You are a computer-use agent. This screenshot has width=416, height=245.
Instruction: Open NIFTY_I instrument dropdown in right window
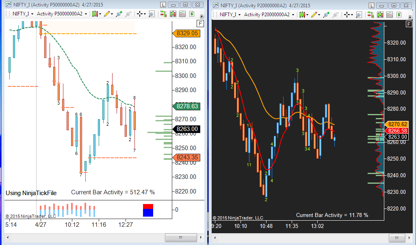(x=230, y=15)
